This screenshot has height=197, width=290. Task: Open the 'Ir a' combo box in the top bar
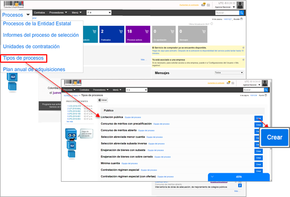coord(99,13)
